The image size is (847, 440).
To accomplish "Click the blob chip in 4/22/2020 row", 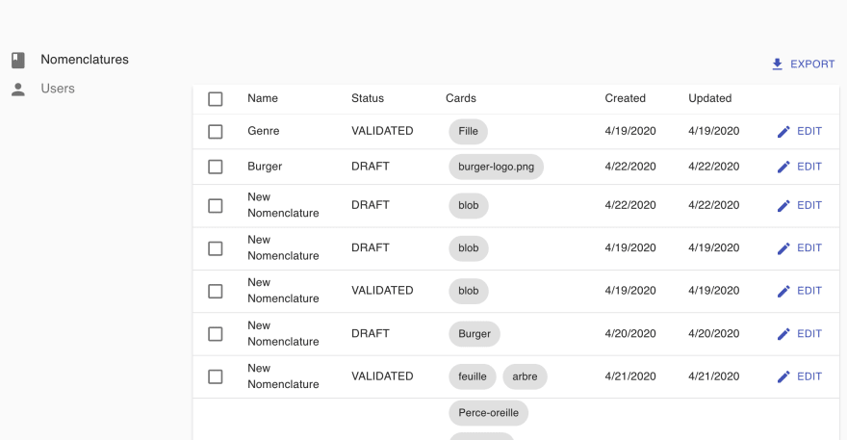I will click(469, 205).
